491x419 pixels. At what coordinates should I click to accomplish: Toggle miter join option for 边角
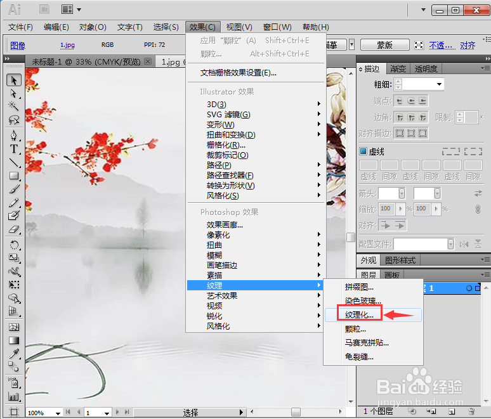[399, 118]
